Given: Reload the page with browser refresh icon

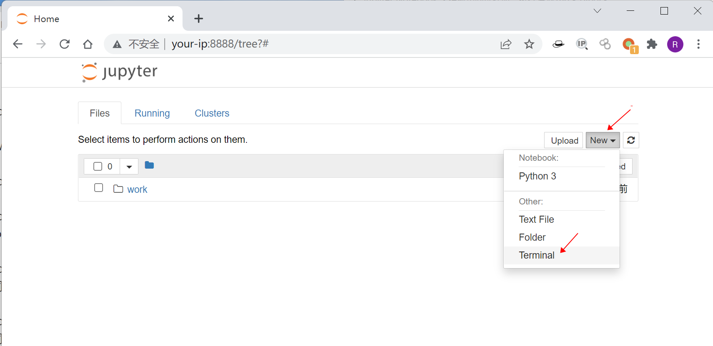Looking at the screenshot, I should 65,44.
